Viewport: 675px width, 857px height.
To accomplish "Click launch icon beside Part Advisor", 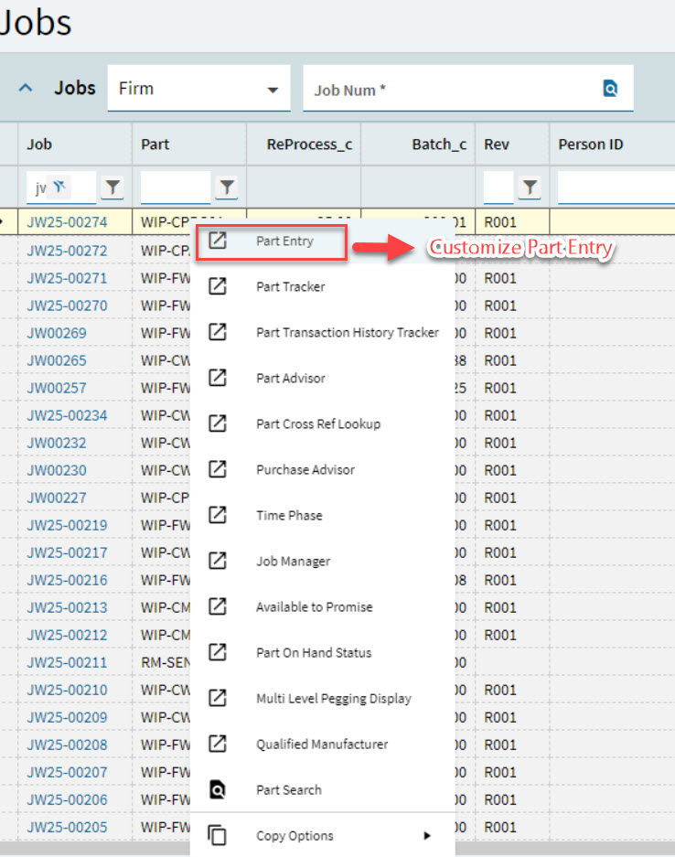I will click(x=218, y=378).
